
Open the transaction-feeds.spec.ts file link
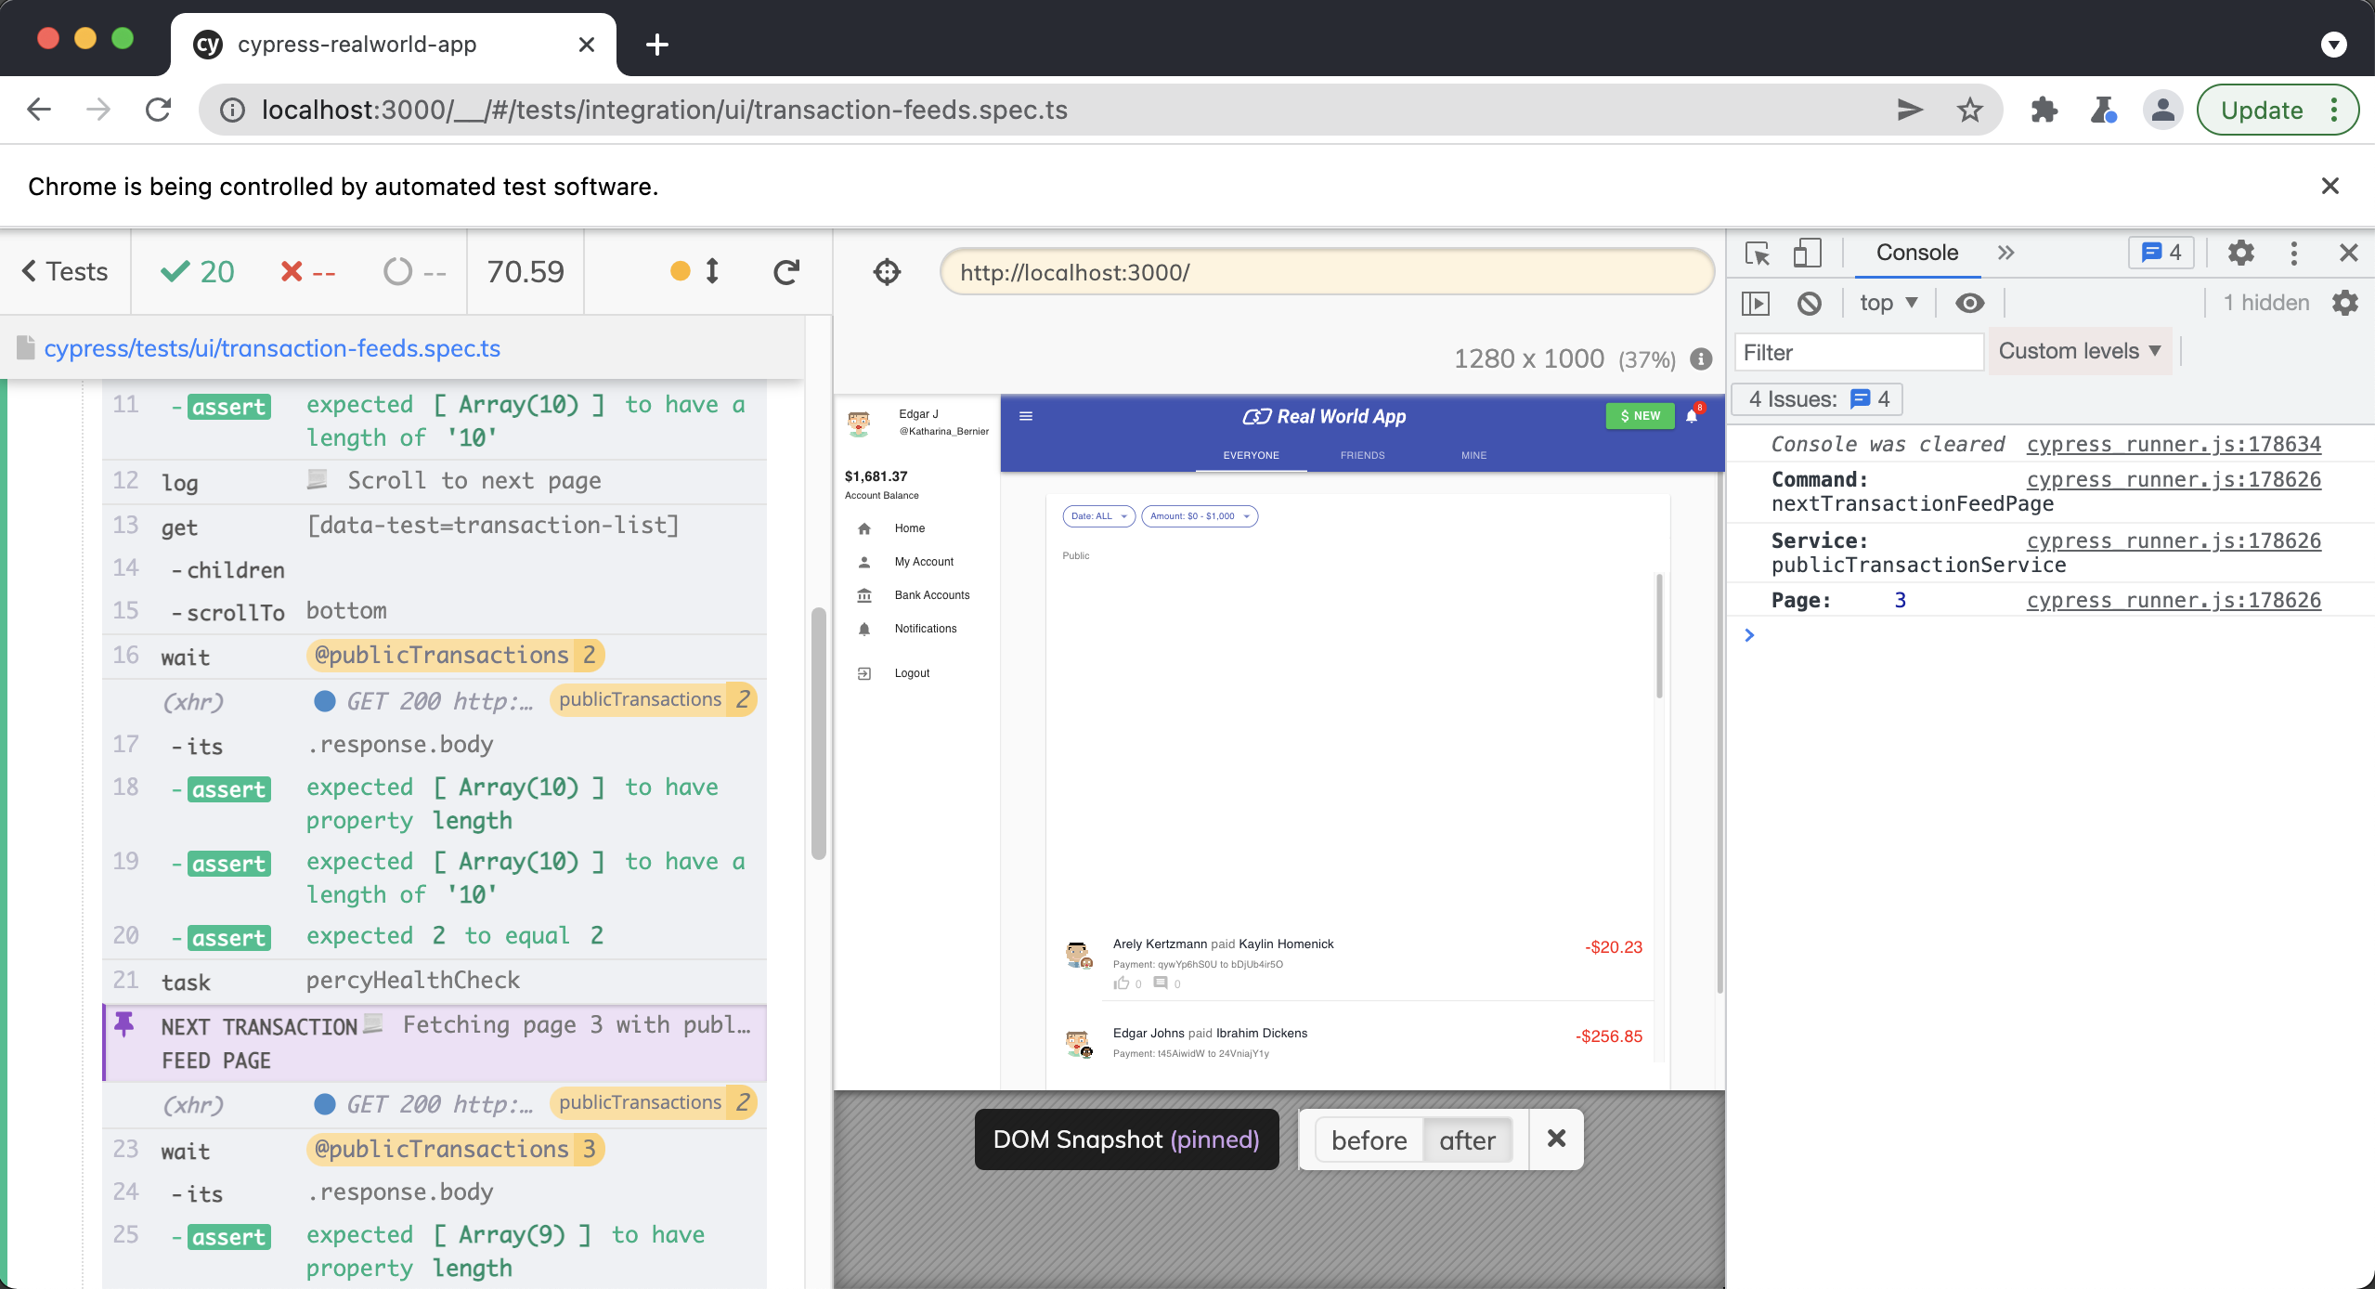click(272, 347)
